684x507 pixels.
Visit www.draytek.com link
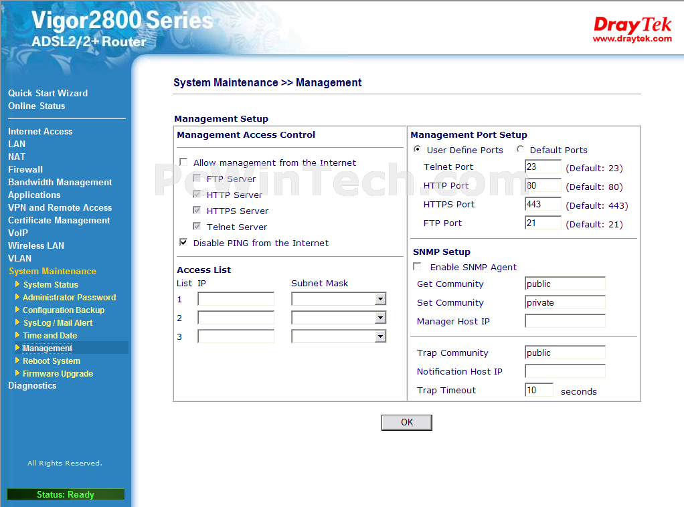coord(632,38)
